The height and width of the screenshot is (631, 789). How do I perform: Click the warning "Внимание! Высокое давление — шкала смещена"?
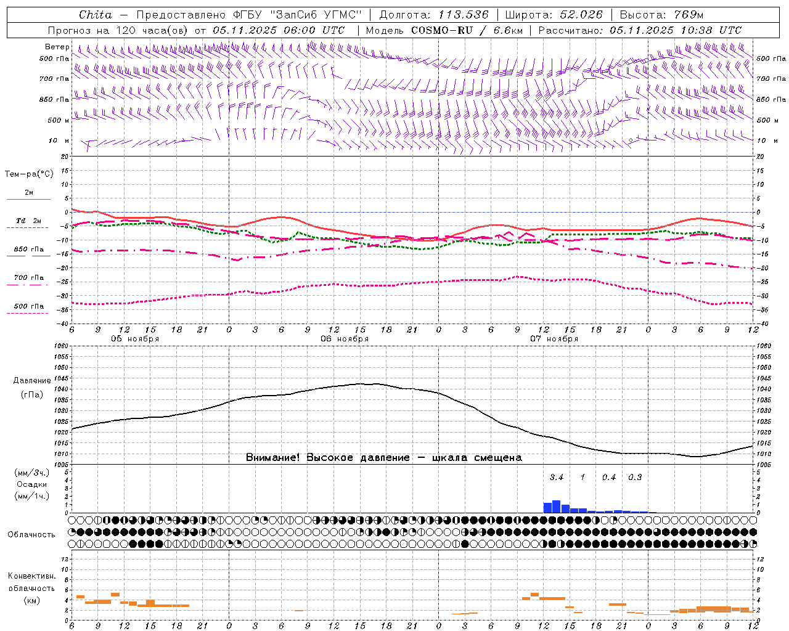point(384,458)
